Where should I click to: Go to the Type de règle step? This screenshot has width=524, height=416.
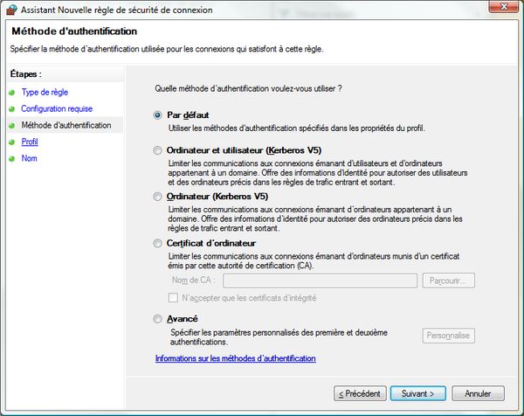45,92
